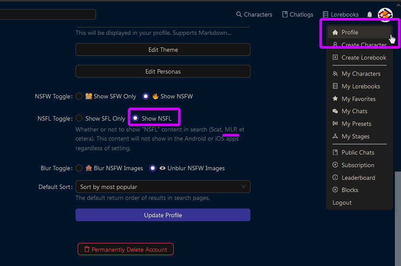Click the Characters search icon
The image size is (401, 266).
pyautogui.click(x=239, y=14)
